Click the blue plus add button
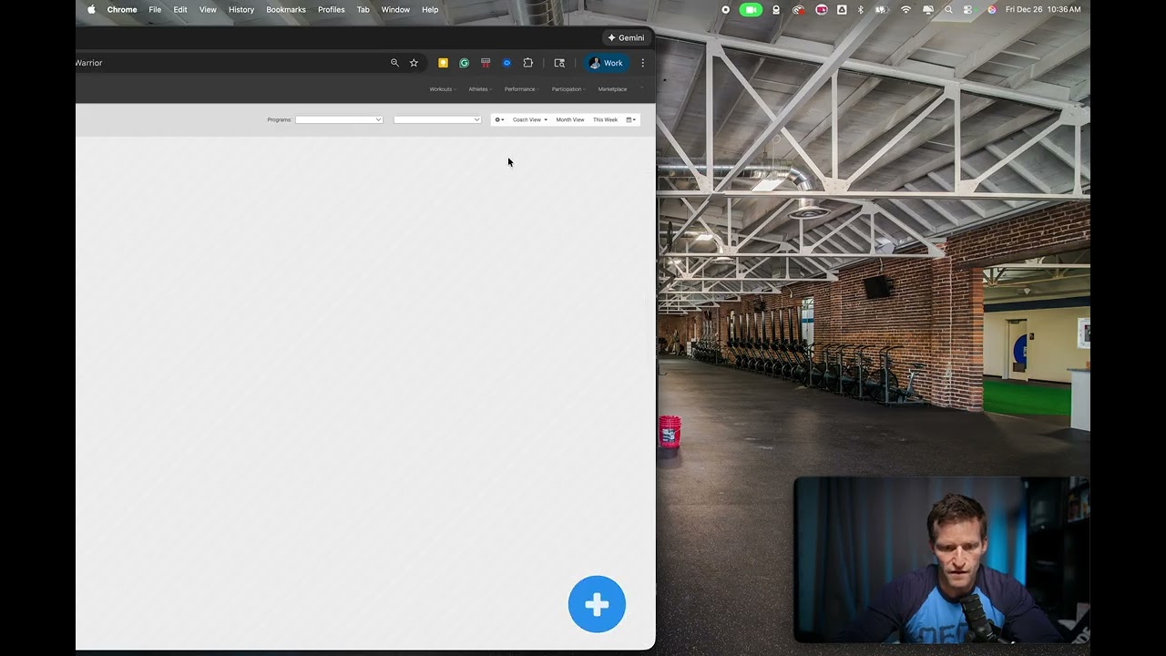The image size is (1166, 656). 597,604
